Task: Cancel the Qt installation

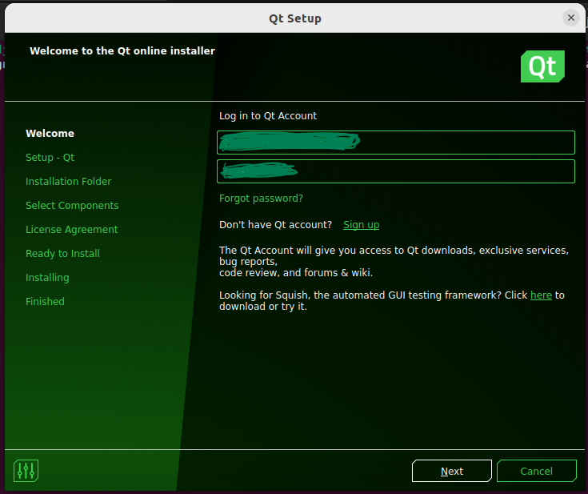Action: [x=537, y=471]
